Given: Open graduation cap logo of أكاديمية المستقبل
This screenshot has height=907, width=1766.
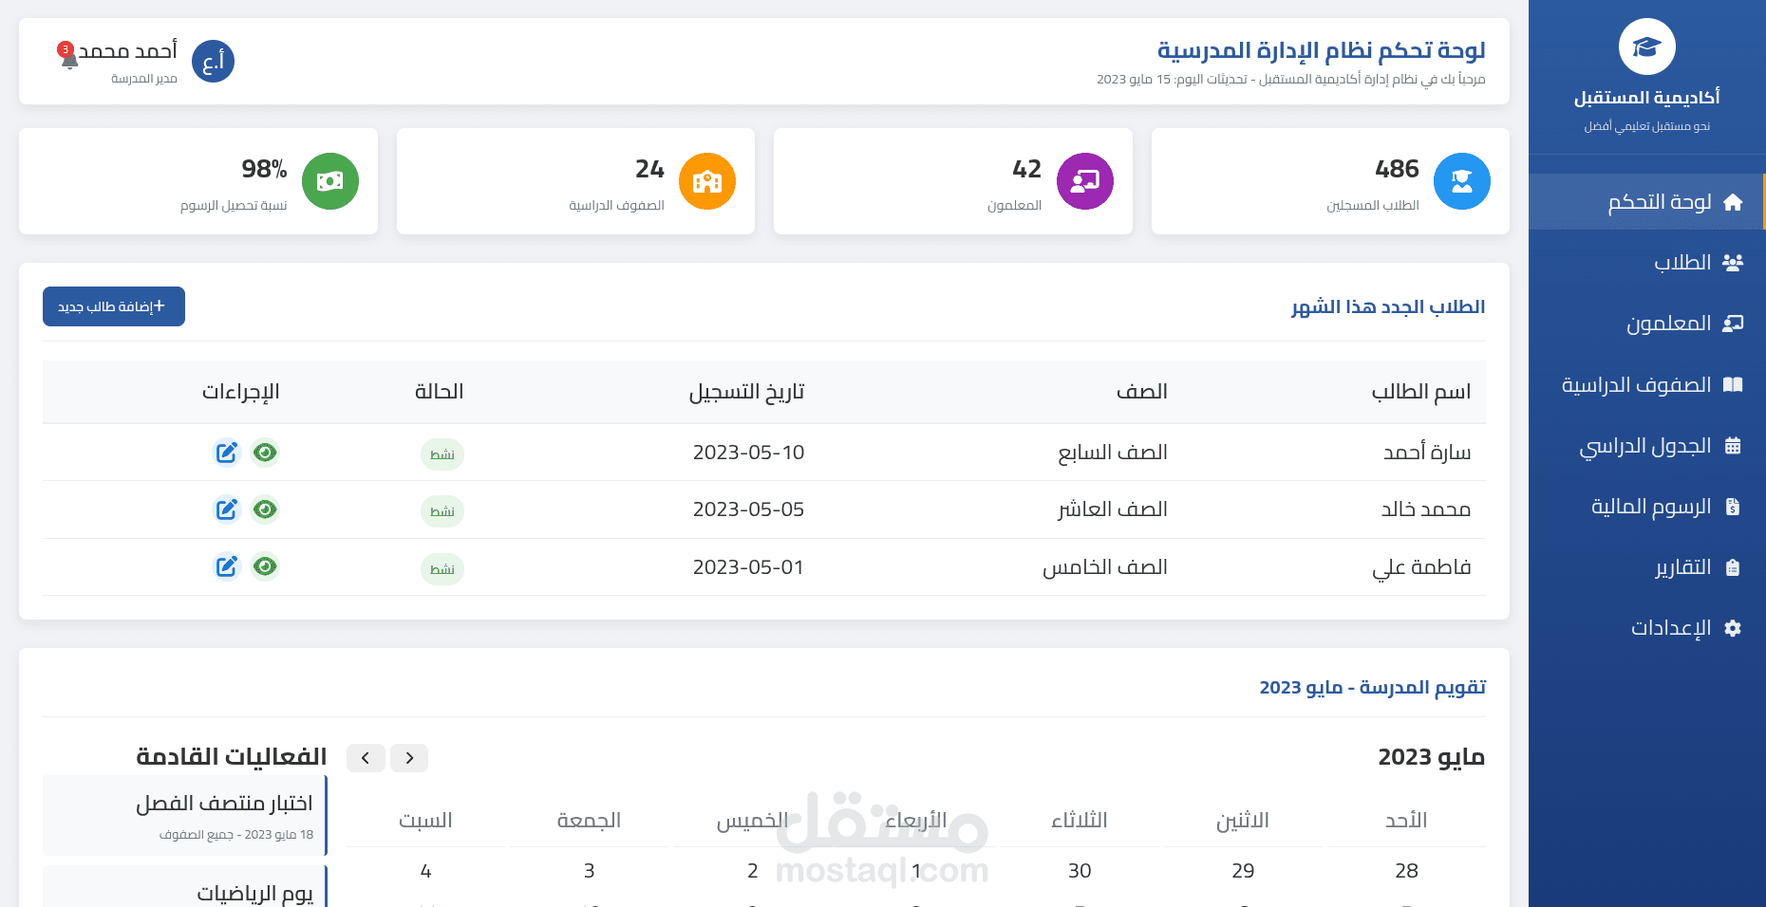Looking at the screenshot, I should point(1645,46).
